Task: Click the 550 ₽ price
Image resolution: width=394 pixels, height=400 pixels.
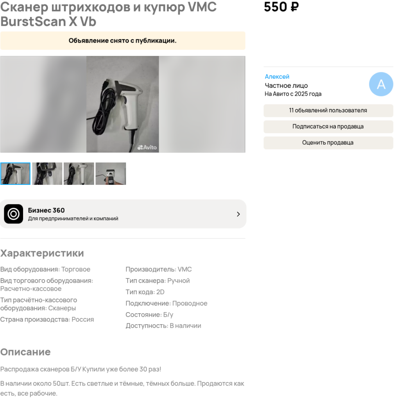Action: [x=281, y=7]
